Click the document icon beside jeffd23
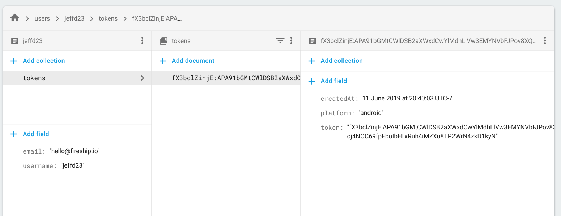This screenshot has height=216, width=561. click(x=14, y=40)
